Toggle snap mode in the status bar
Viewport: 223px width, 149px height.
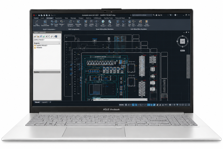(x=129, y=105)
